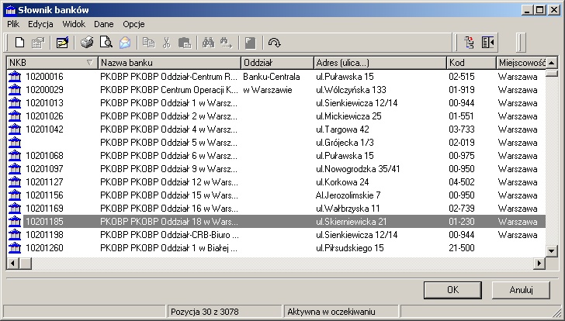Click address ul.Piłsudskiego 15
Screen dimensions: 565x321
(x=349, y=248)
